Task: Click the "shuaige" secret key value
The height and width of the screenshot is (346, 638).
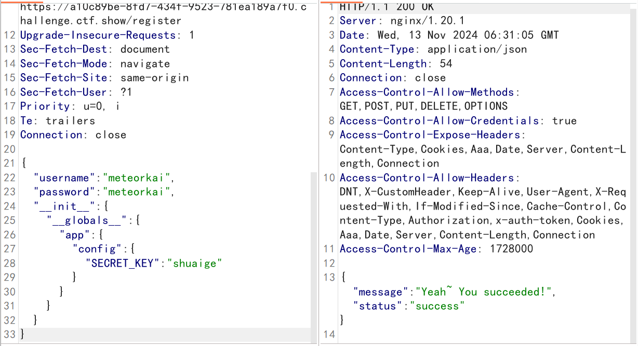Action: click(194, 264)
